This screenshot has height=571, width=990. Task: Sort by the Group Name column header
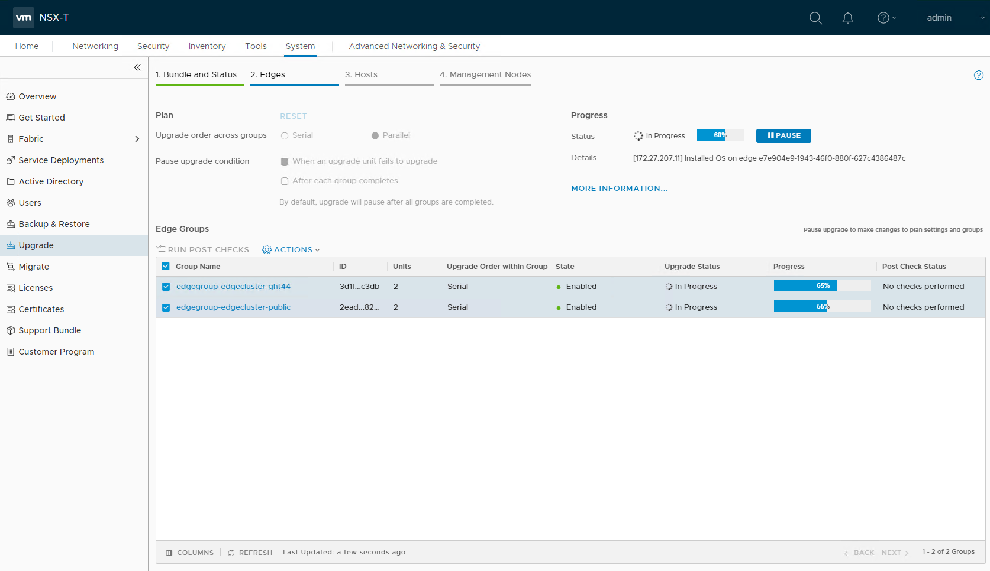coord(198,267)
